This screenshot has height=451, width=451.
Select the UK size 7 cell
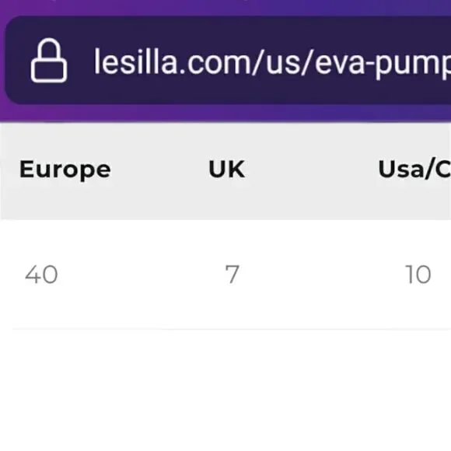[232, 274]
